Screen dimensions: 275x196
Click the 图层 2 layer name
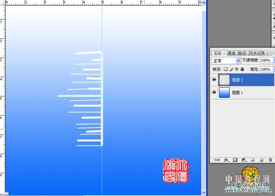point(237,80)
